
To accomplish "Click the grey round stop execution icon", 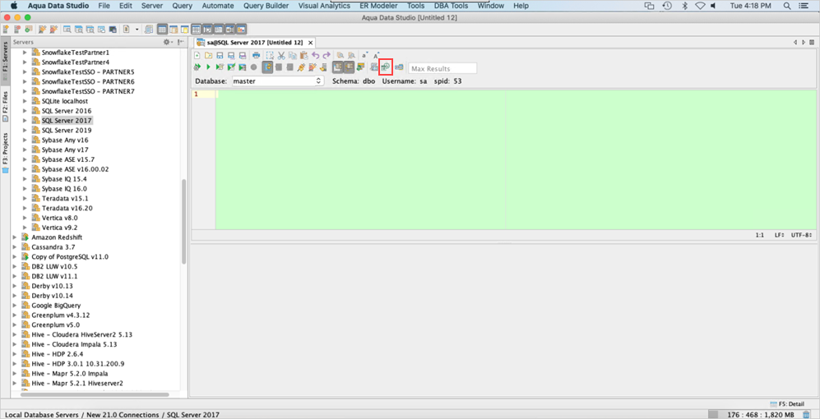I will (x=253, y=67).
